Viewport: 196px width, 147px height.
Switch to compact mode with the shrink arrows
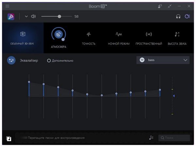(x=170, y=6)
